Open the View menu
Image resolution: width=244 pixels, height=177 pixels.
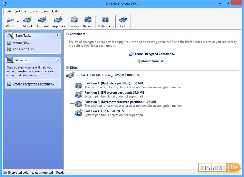[45, 11]
